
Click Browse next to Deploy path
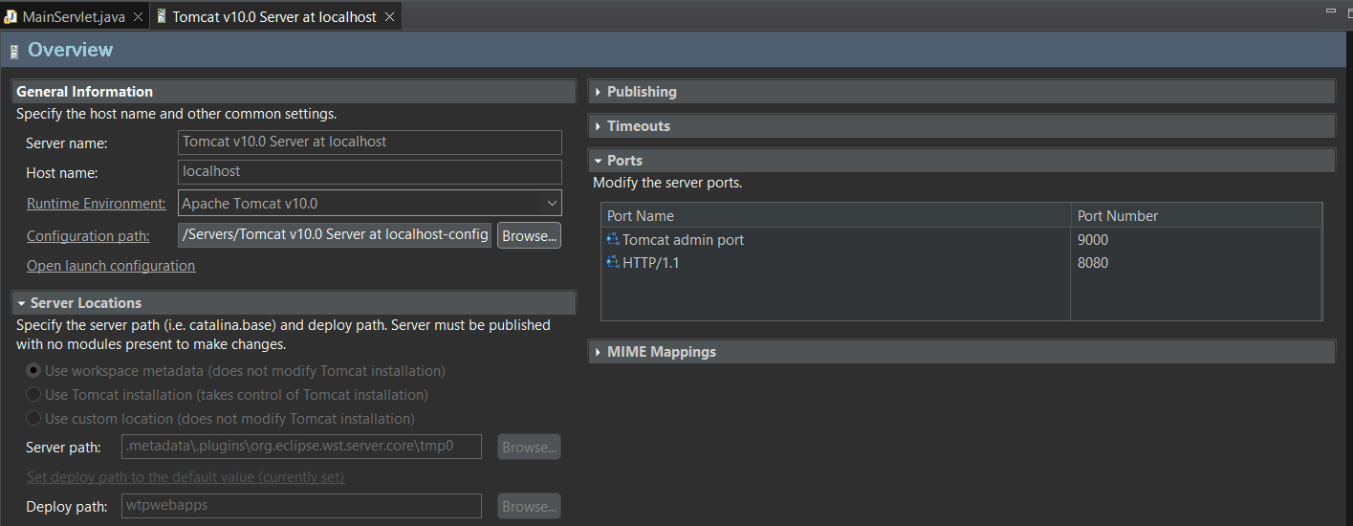click(529, 506)
